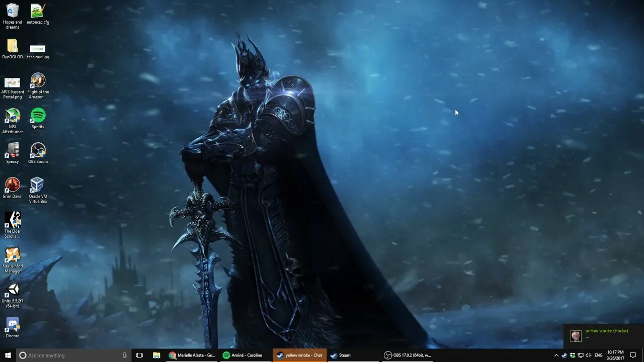Select the ARIS Student Portal.png file

point(13,87)
